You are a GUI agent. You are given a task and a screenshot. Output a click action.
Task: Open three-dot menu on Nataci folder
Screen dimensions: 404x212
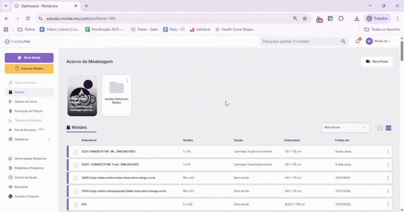click(127, 80)
